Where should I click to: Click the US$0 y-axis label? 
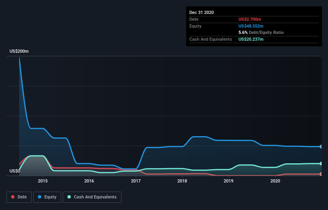tap(15, 171)
